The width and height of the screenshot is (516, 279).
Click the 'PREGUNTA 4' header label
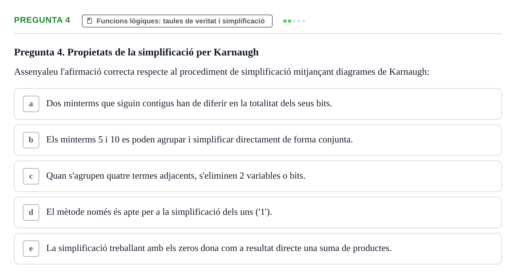[x=42, y=20]
